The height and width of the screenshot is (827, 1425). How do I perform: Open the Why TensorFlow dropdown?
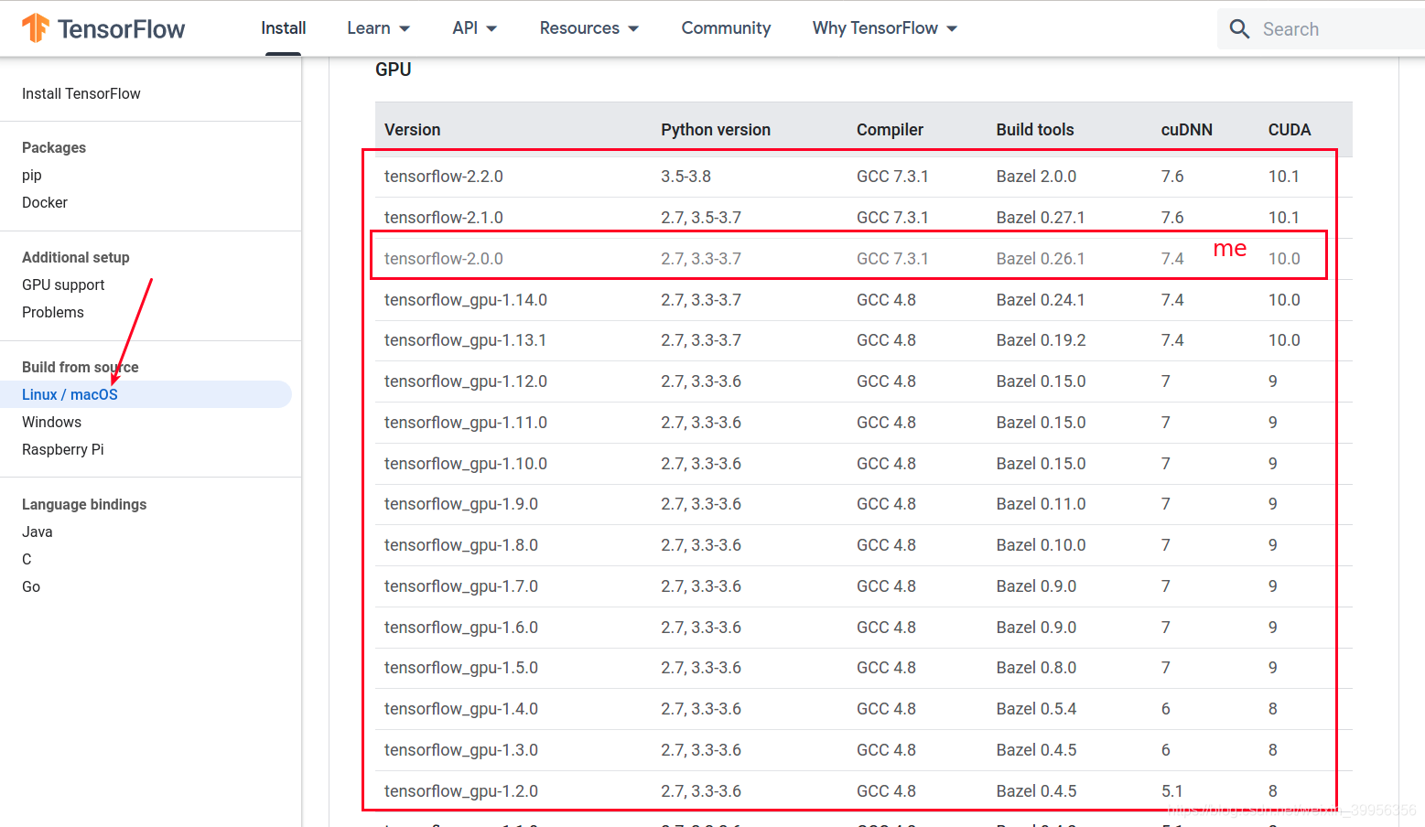[x=885, y=28]
